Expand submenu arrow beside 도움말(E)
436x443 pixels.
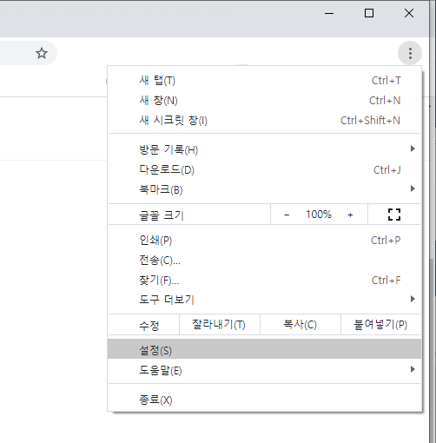413,369
